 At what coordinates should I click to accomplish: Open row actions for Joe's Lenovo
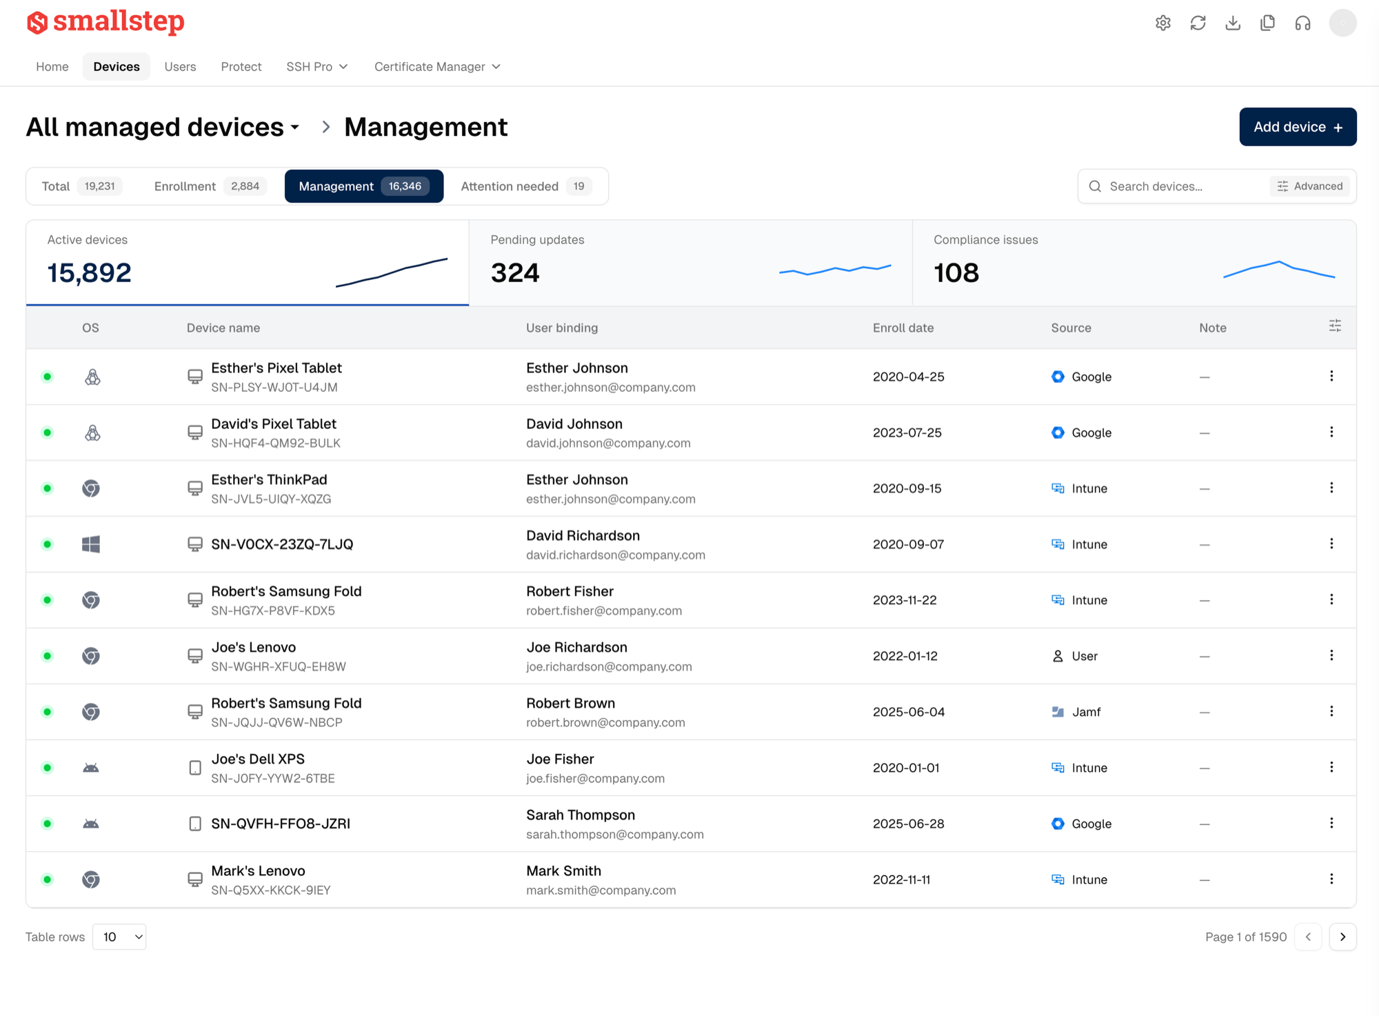[1331, 655]
